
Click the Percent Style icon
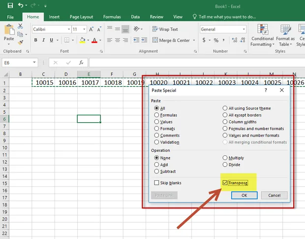(x=216, y=40)
